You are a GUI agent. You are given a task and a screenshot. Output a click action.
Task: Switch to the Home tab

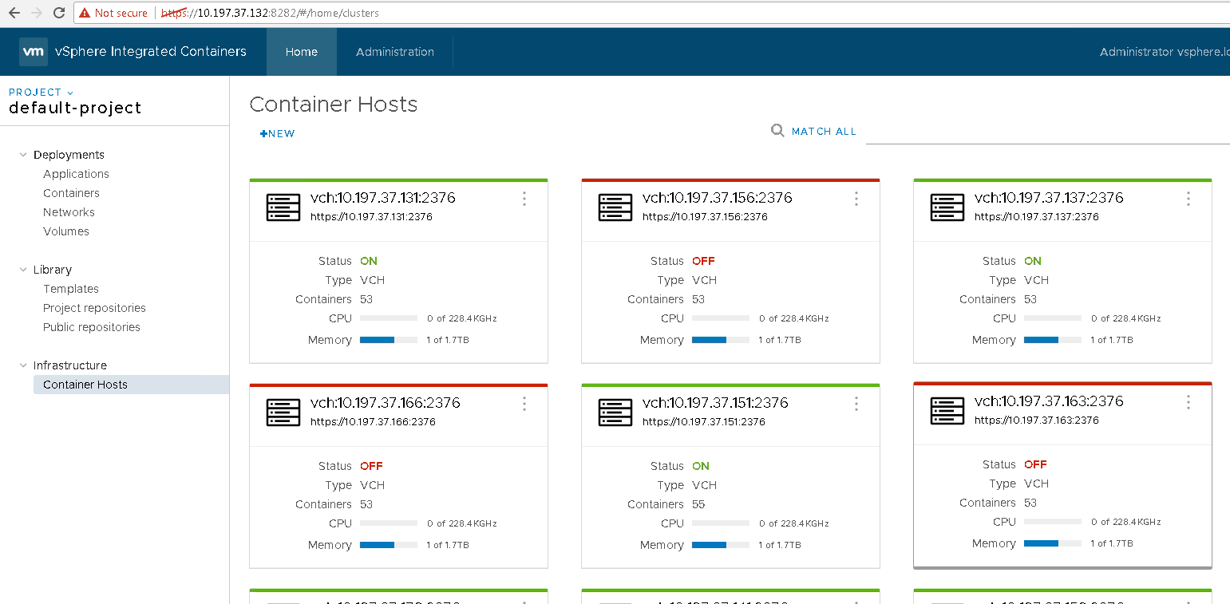click(x=302, y=52)
